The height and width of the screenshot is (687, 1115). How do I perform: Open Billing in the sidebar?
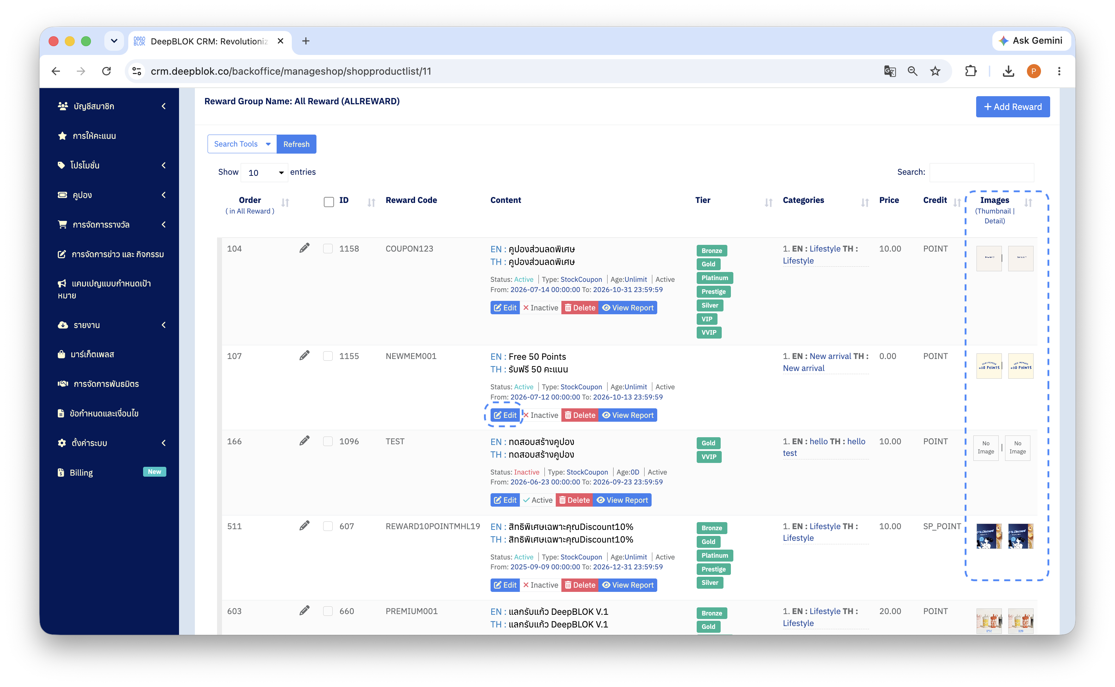[x=111, y=472]
